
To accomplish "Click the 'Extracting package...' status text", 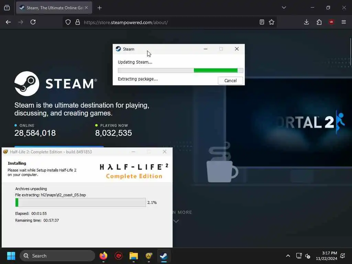I will coord(137,79).
